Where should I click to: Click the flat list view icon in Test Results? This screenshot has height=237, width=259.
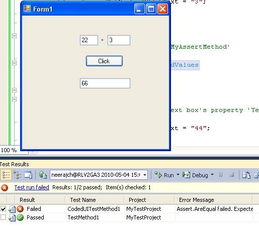(x=6, y=175)
